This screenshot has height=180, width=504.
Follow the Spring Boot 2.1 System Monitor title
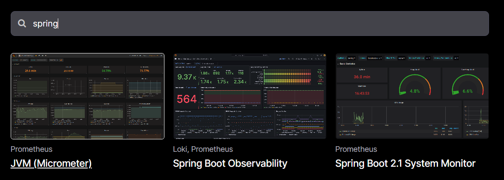click(x=406, y=163)
